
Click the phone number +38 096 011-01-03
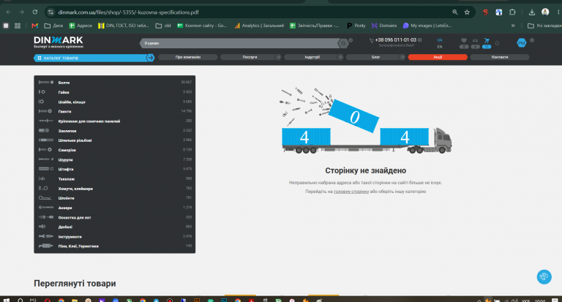[x=396, y=40]
